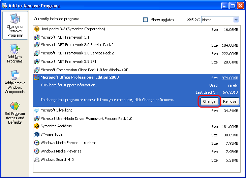Maximize the Add or Remove Programs window
The height and width of the screenshot is (178, 246).
pos(233,6)
